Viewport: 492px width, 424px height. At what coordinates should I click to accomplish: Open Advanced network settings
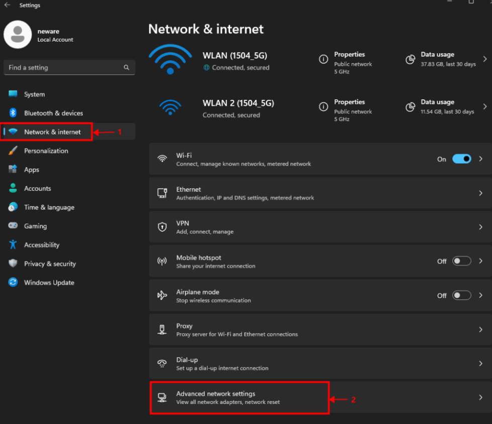click(320, 397)
